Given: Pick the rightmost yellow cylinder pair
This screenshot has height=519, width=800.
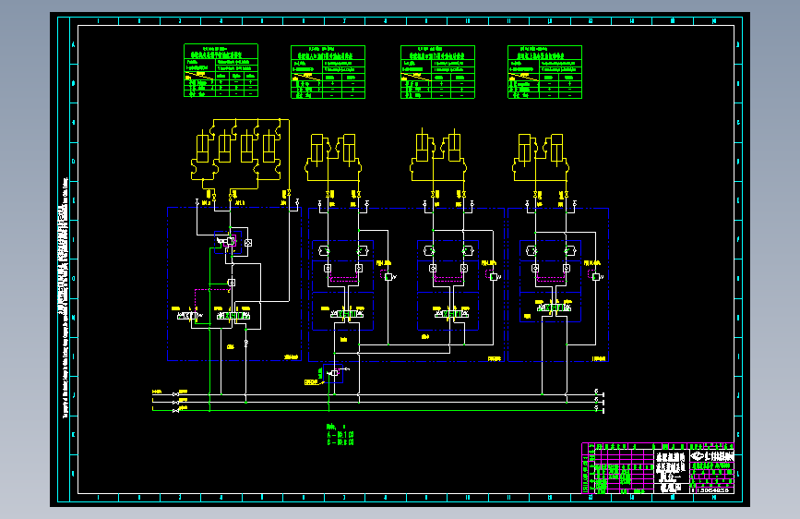Looking at the screenshot, I should tap(541, 157).
